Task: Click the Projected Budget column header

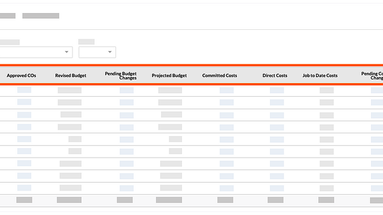Action: click(x=169, y=76)
